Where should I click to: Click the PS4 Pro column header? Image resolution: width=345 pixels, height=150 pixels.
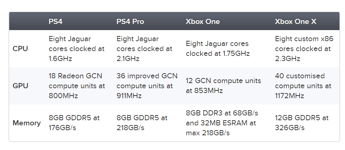tap(130, 21)
